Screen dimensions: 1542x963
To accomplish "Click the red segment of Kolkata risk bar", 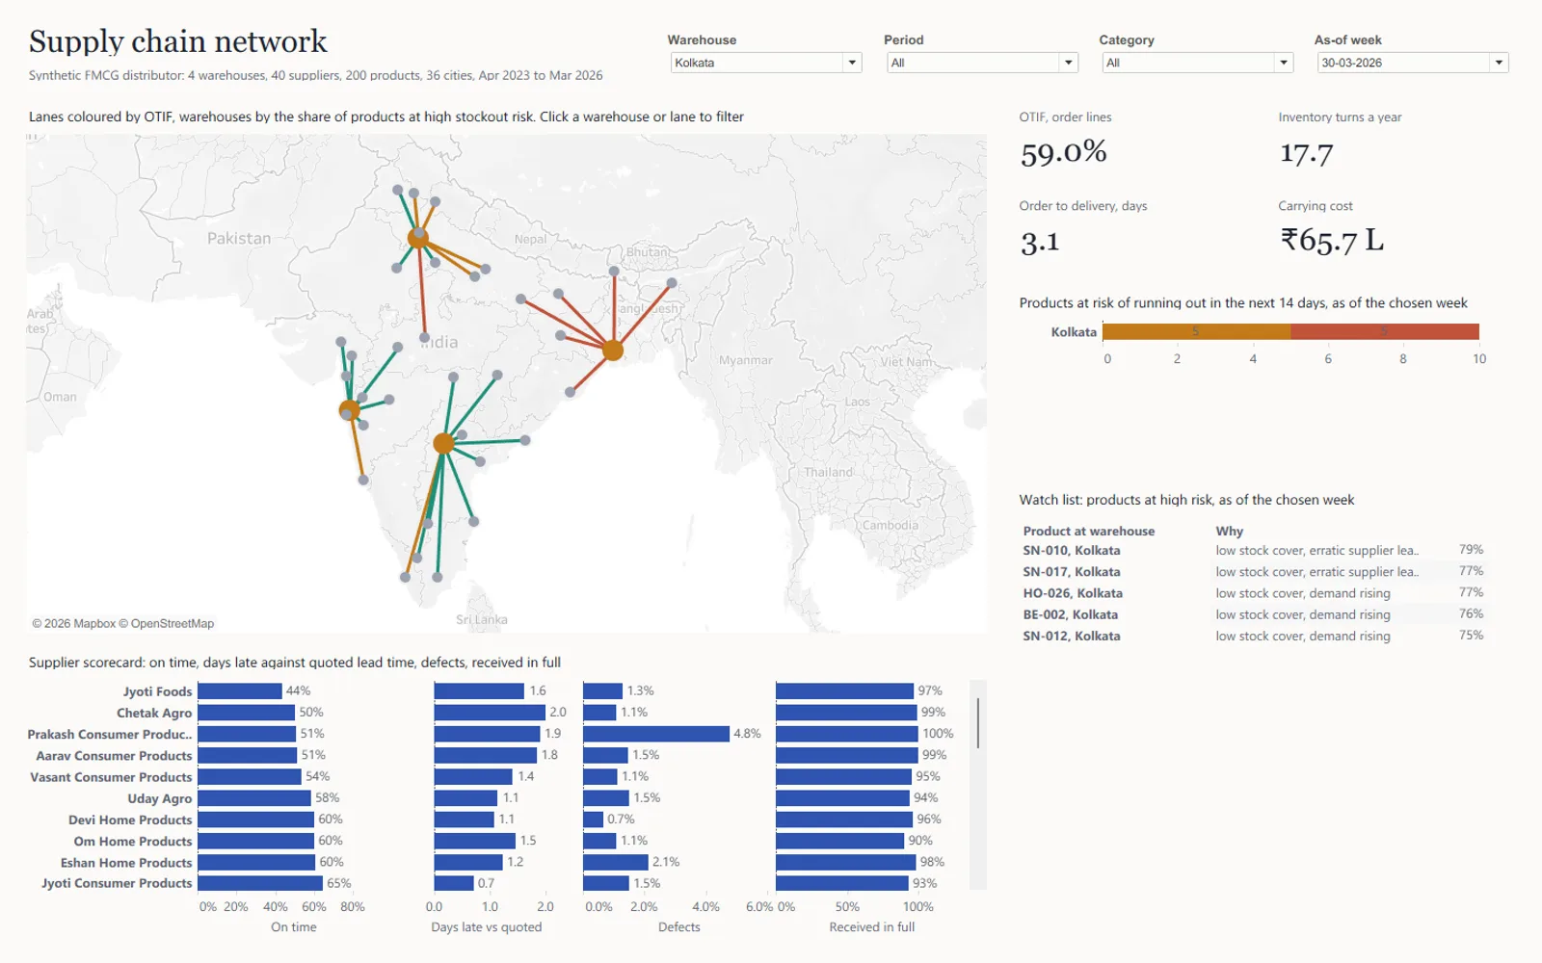I will [x=1385, y=332].
